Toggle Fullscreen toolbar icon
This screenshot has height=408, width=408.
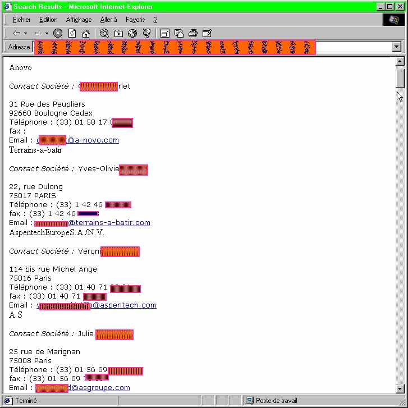coord(165,33)
